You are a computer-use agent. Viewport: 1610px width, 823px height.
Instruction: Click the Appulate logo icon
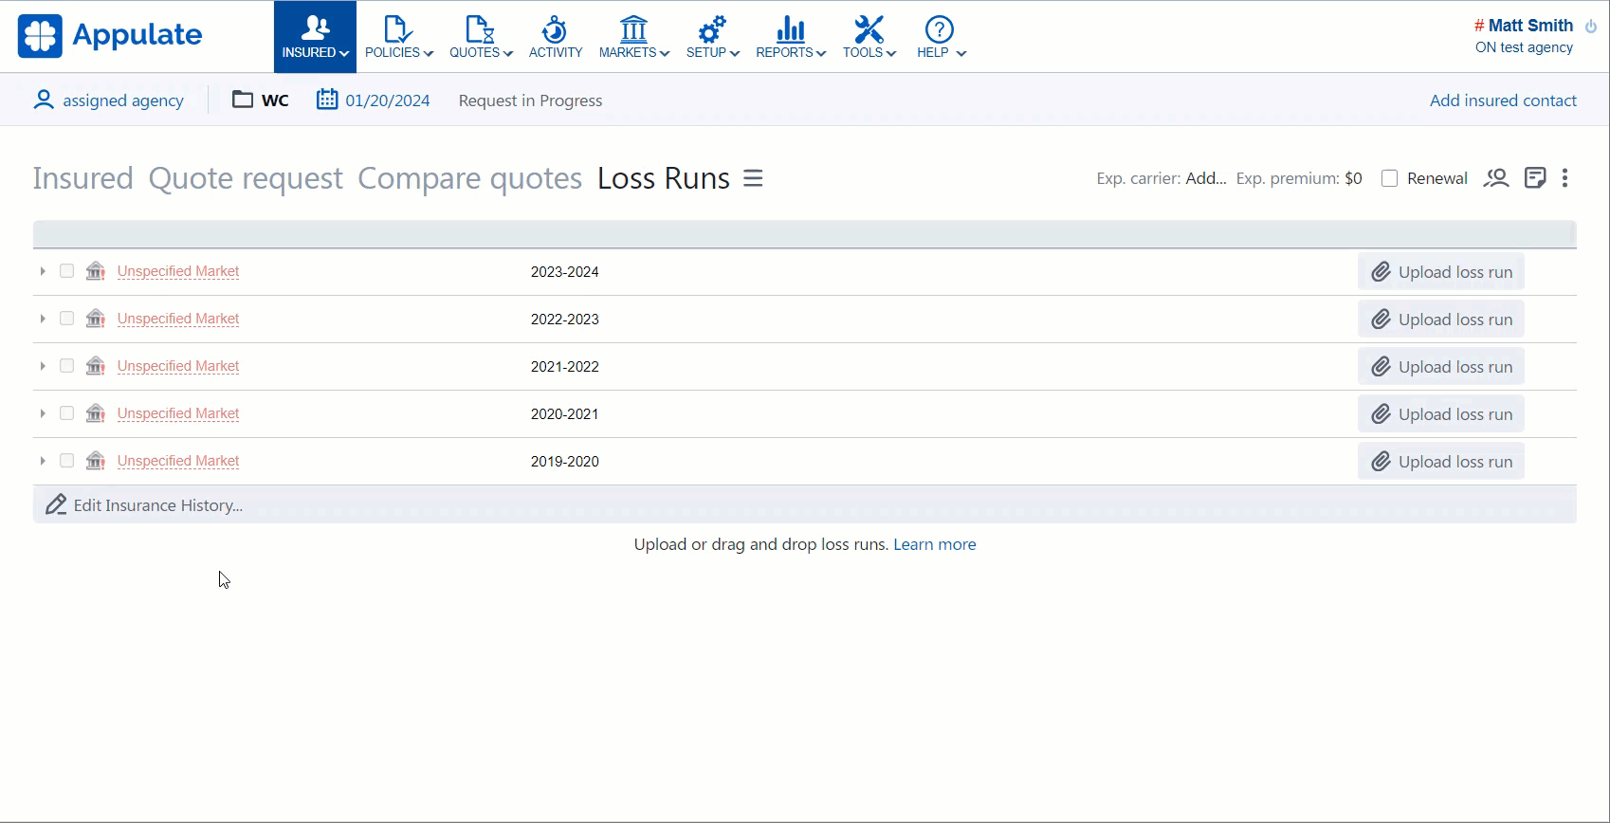point(40,36)
